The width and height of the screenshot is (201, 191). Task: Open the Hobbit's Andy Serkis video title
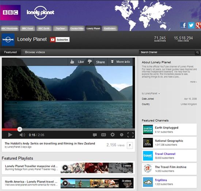50,144
